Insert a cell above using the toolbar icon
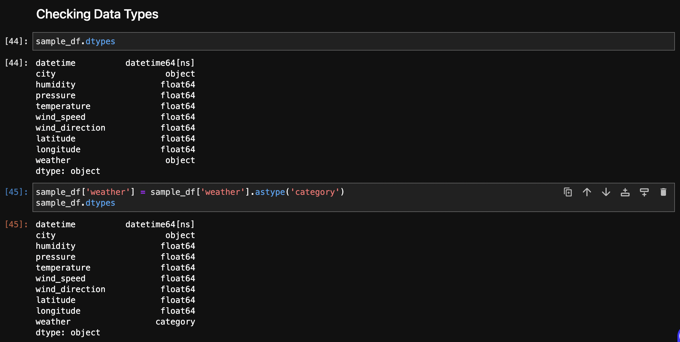 (625, 192)
